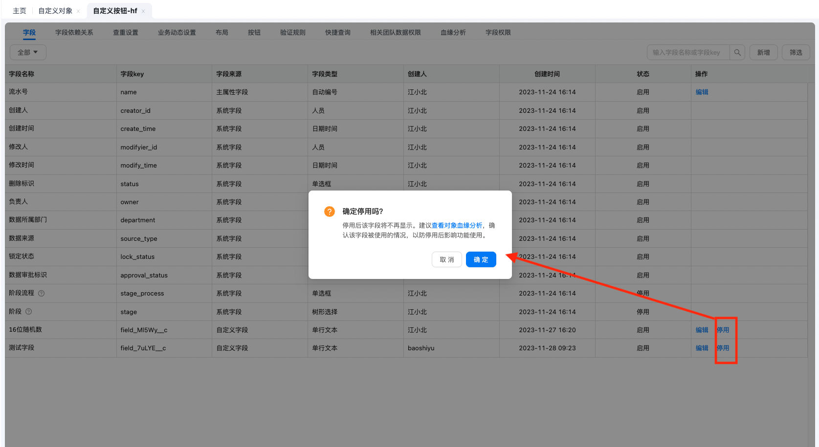Open the 布局 tab
The width and height of the screenshot is (819, 447).
[222, 33]
